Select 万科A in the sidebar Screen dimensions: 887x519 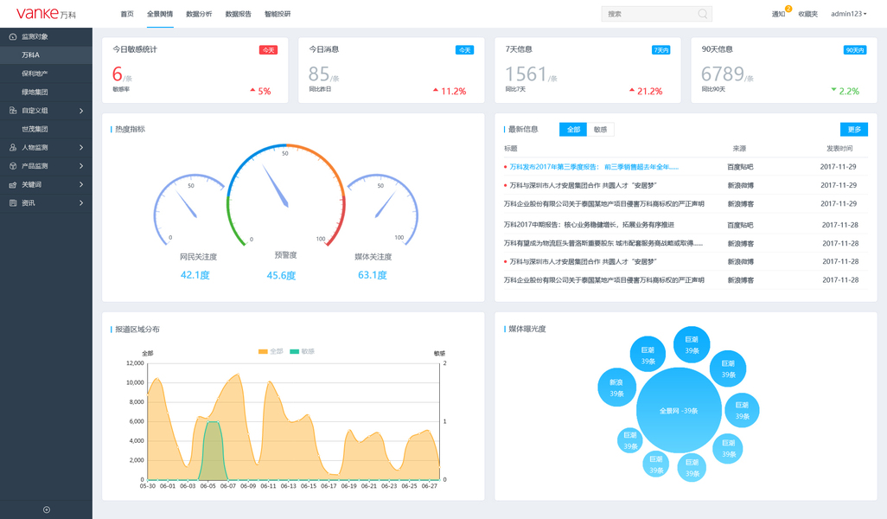(46, 54)
